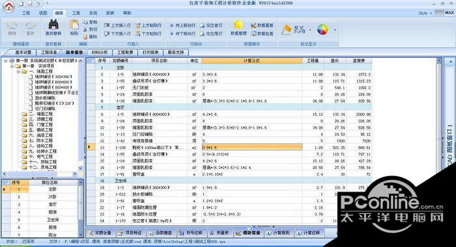Image resolution: width=456 pixels, height=247 pixels.
Task: Click 上方粘贴行 paste row above
Action: coord(149,25)
